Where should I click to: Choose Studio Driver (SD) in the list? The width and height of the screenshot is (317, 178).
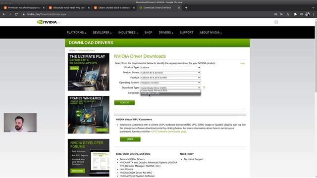(170, 93)
